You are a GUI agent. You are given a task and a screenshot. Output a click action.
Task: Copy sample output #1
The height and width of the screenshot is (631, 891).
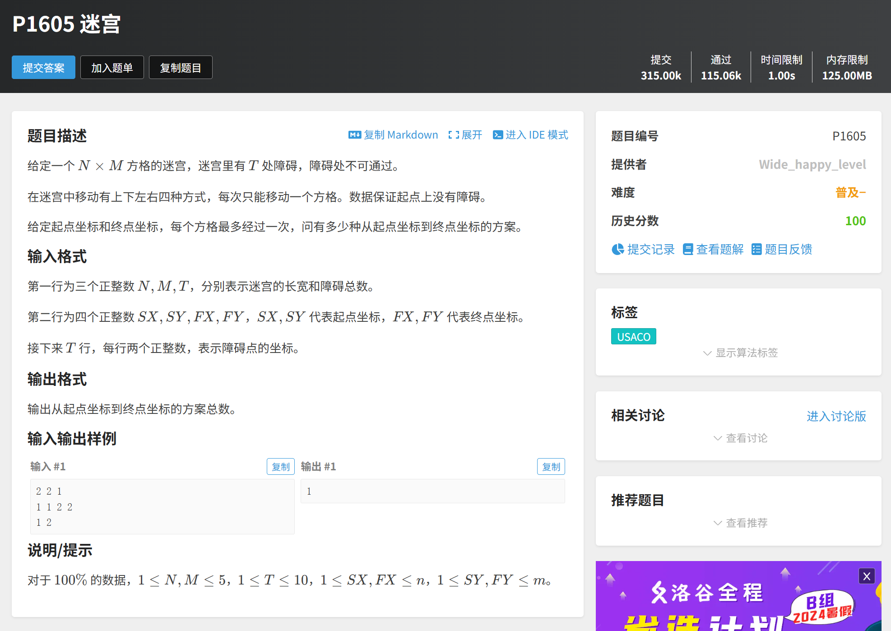pyautogui.click(x=551, y=467)
